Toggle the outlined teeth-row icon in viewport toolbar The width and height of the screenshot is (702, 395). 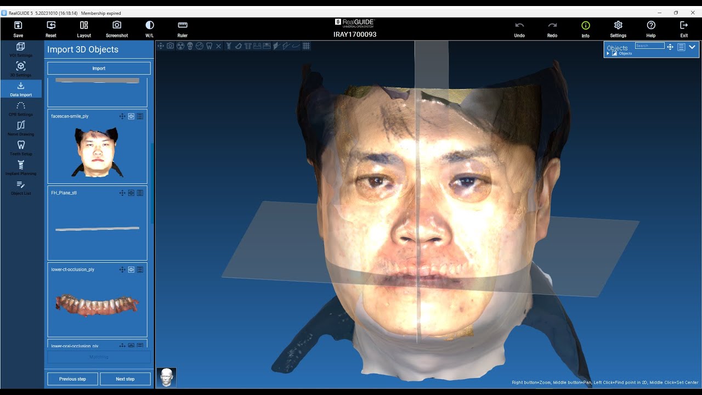257,46
